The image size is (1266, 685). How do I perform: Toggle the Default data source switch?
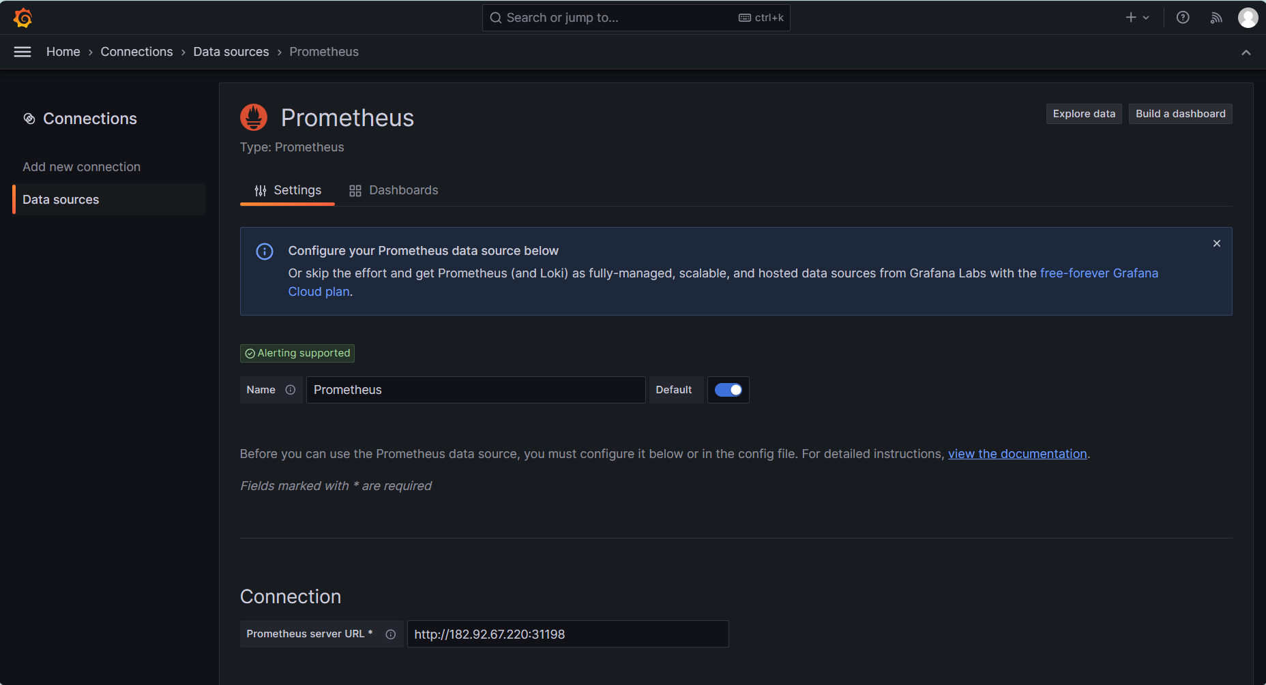pyautogui.click(x=728, y=390)
